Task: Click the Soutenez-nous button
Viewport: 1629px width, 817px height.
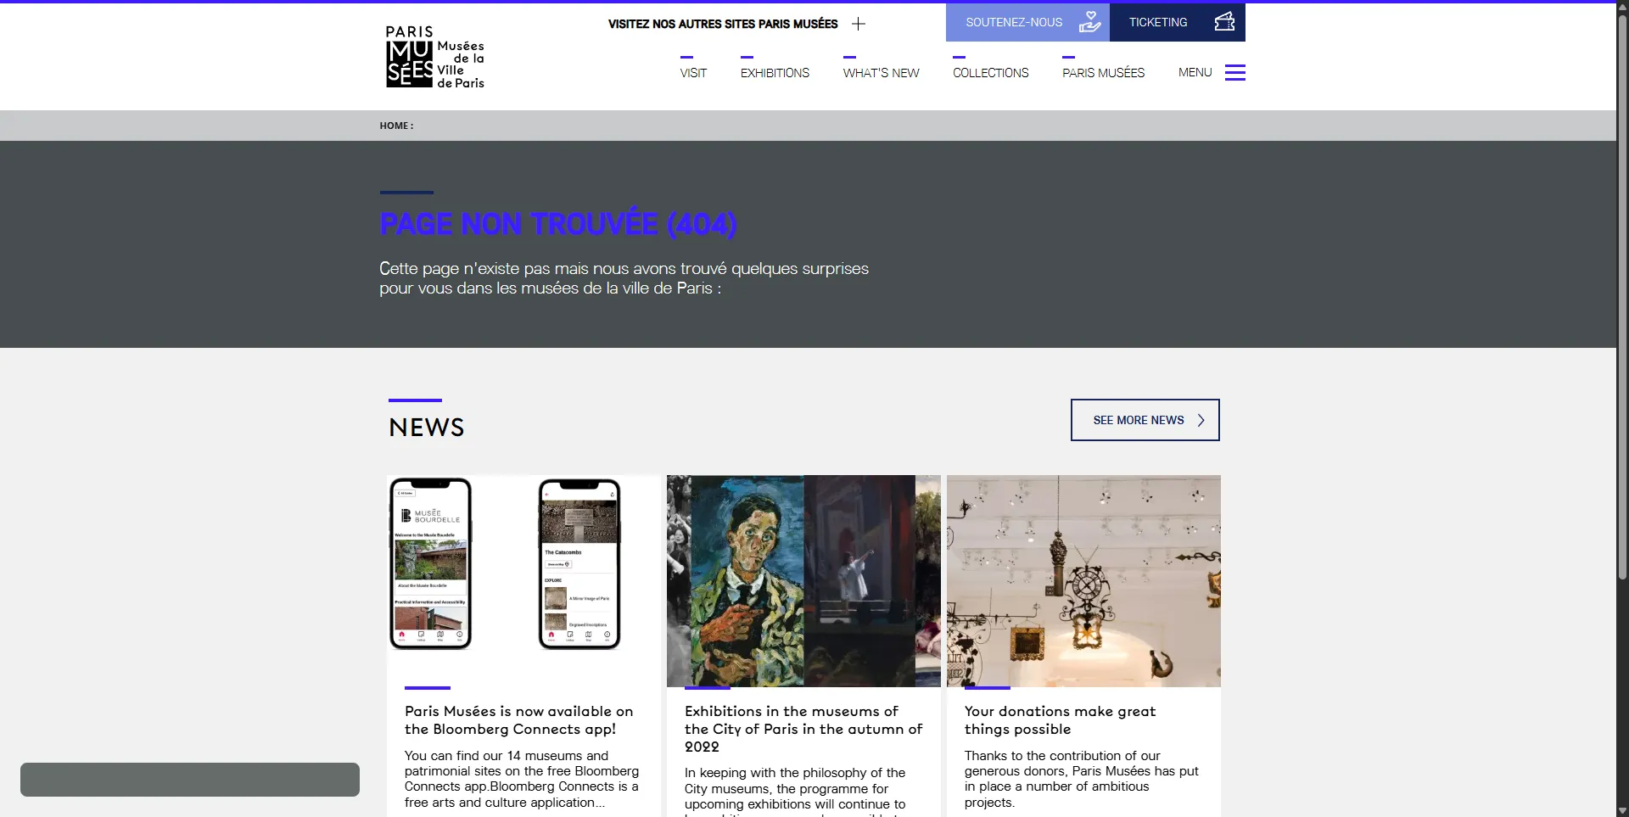Action: point(1014,22)
